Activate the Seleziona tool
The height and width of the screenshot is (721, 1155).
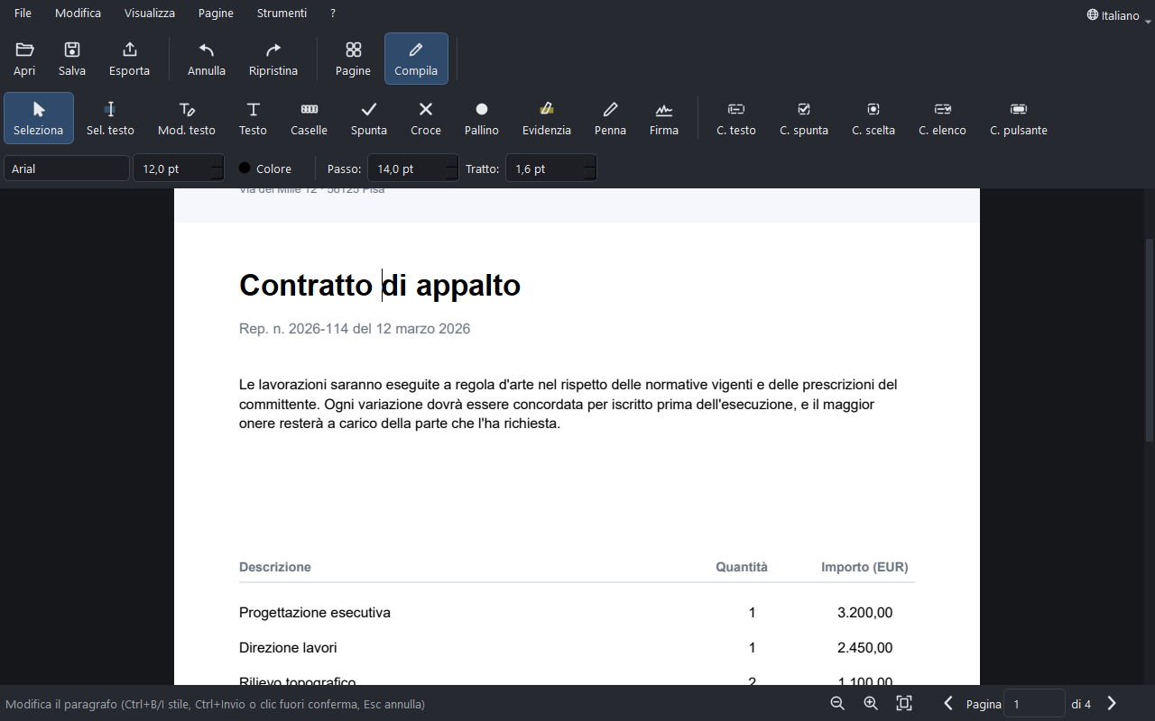pos(39,118)
